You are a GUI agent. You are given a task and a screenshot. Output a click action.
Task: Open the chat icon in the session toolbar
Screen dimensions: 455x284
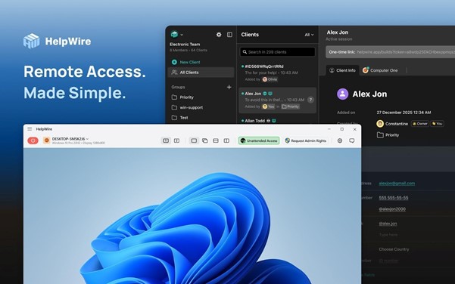(x=352, y=140)
